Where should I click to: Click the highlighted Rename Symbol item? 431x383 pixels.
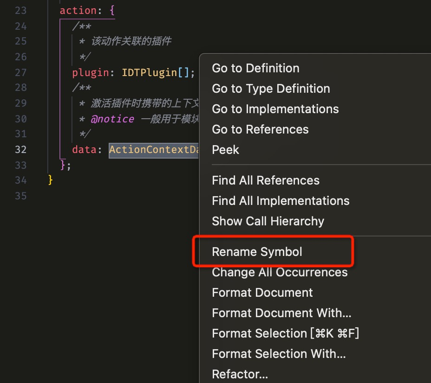tap(257, 252)
